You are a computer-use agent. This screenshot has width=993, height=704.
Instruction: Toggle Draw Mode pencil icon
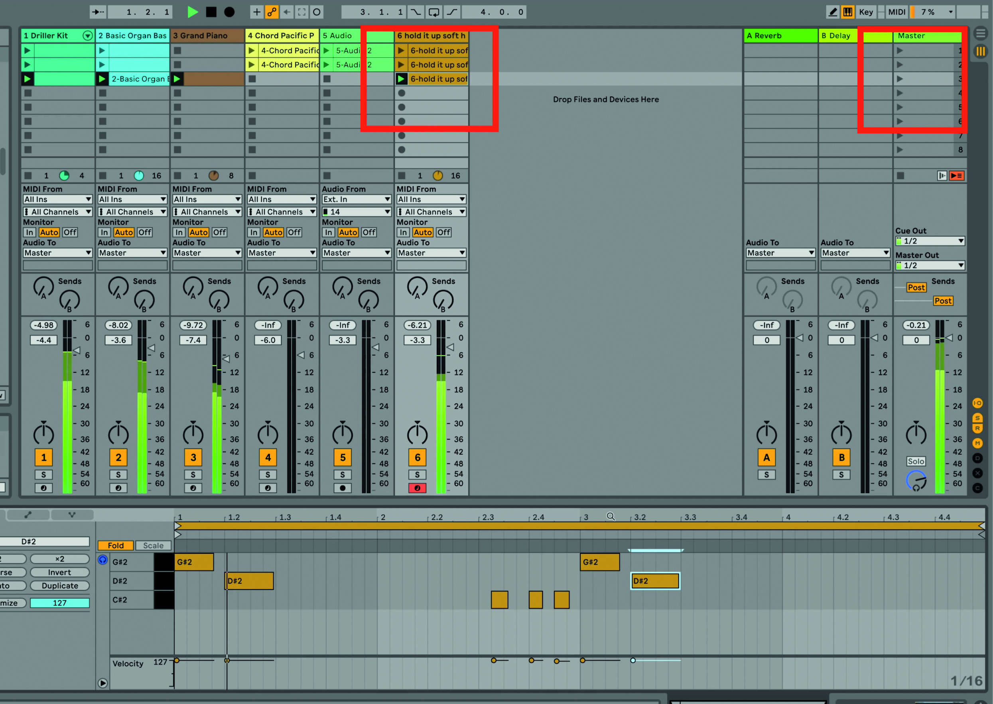tap(833, 12)
